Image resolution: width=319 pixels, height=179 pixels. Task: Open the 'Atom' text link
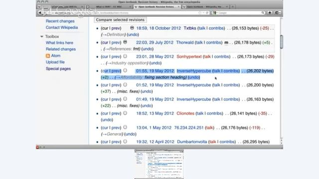click(x=56, y=56)
